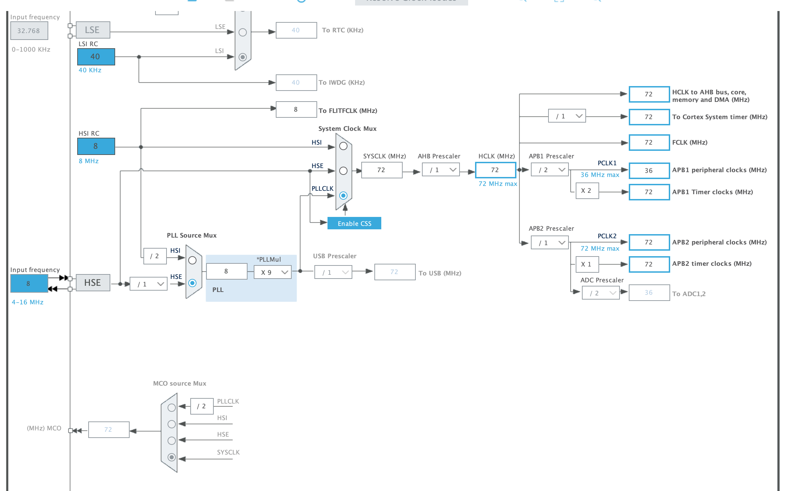This screenshot has height=491, width=786.
Task: Open the APB1 Prescaler dropdown
Action: pyautogui.click(x=550, y=170)
